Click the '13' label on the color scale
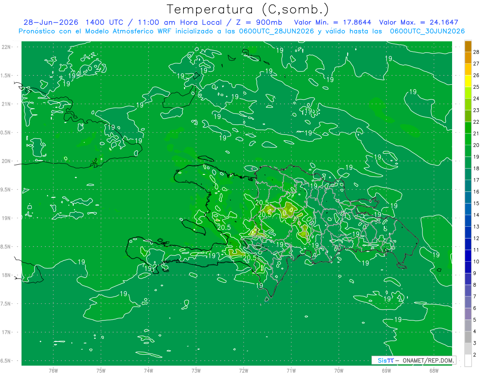Image resolution: width=487 pixels, height=376 pixels. click(x=476, y=227)
